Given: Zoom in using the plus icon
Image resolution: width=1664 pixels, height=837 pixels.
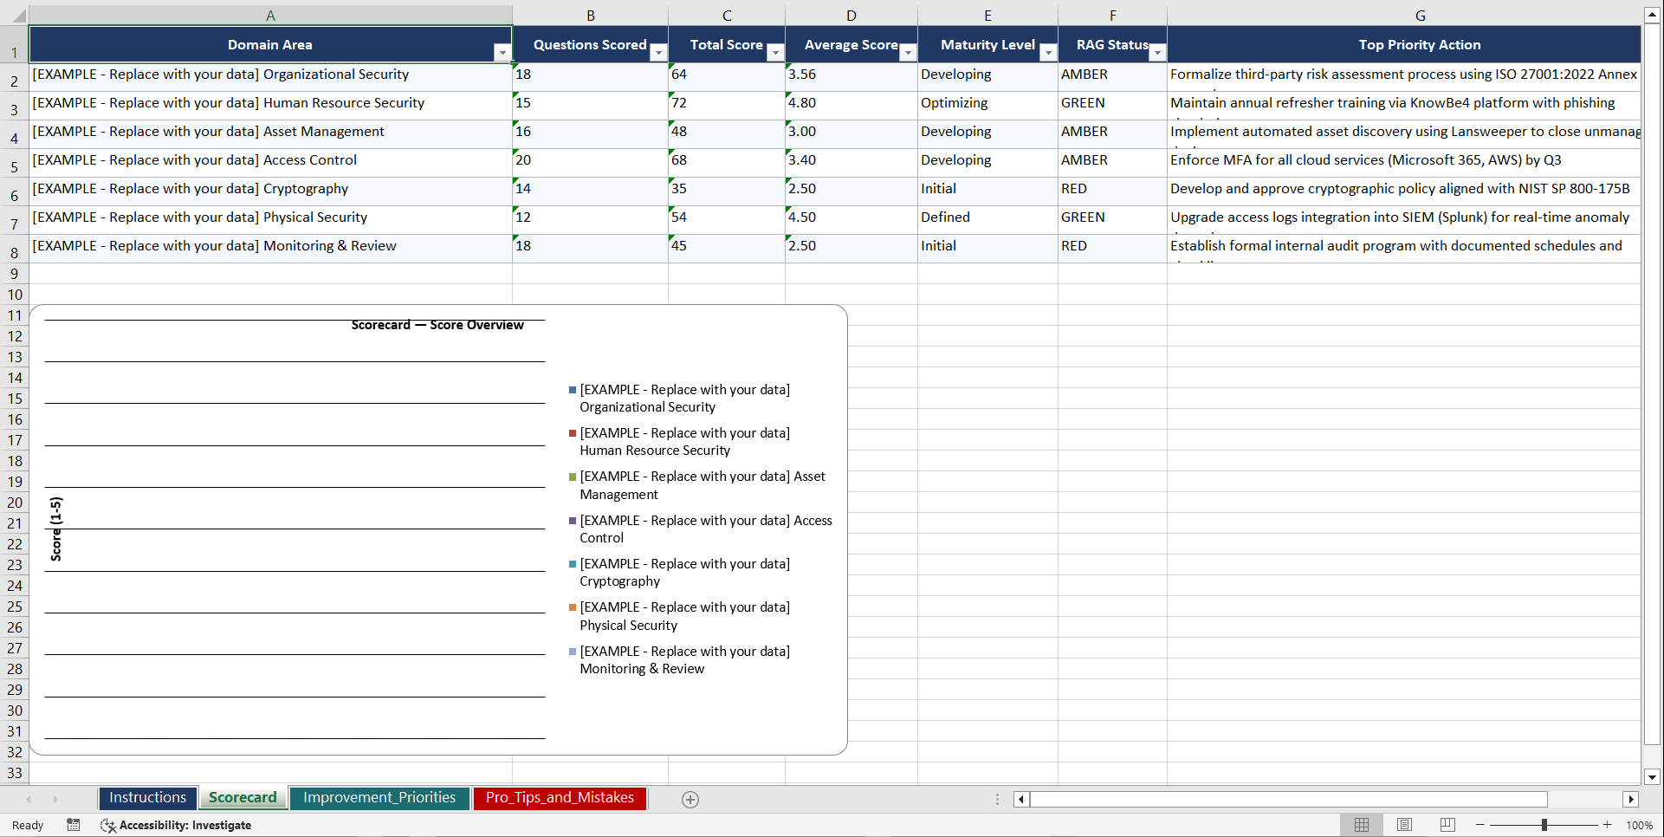Looking at the screenshot, I should pyautogui.click(x=1608, y=825).
